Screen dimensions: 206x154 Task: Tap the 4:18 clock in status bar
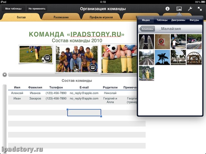point(103,2)
